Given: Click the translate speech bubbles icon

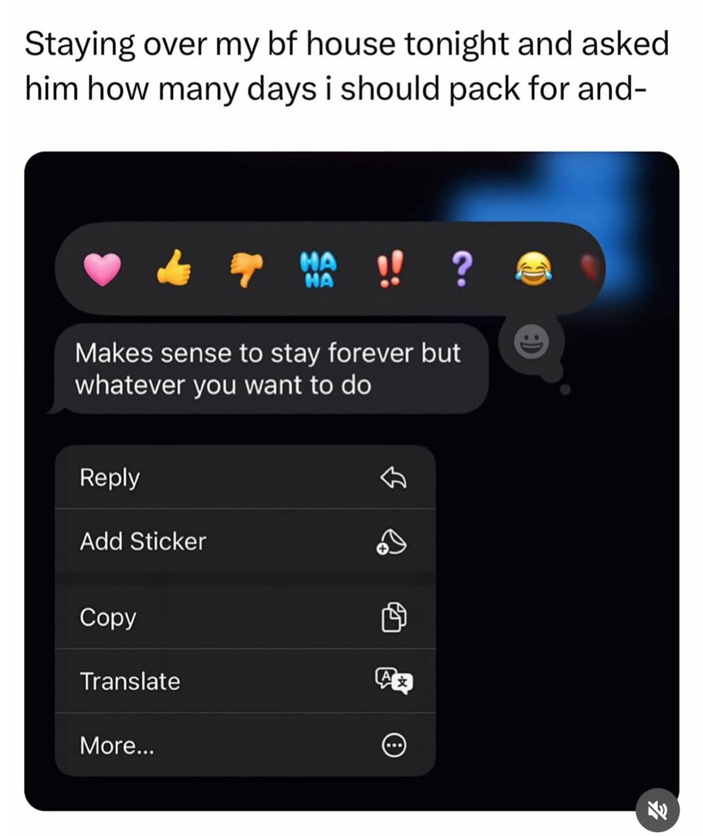Looking at the screenshot, I should pyautogui.click(x=394, y=681).
